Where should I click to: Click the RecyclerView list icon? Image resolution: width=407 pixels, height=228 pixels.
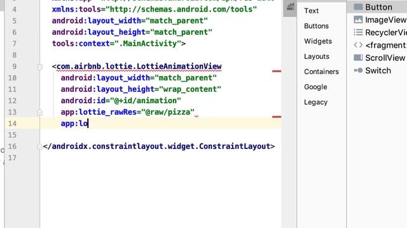pyautogui.click(x=358, y=32)
